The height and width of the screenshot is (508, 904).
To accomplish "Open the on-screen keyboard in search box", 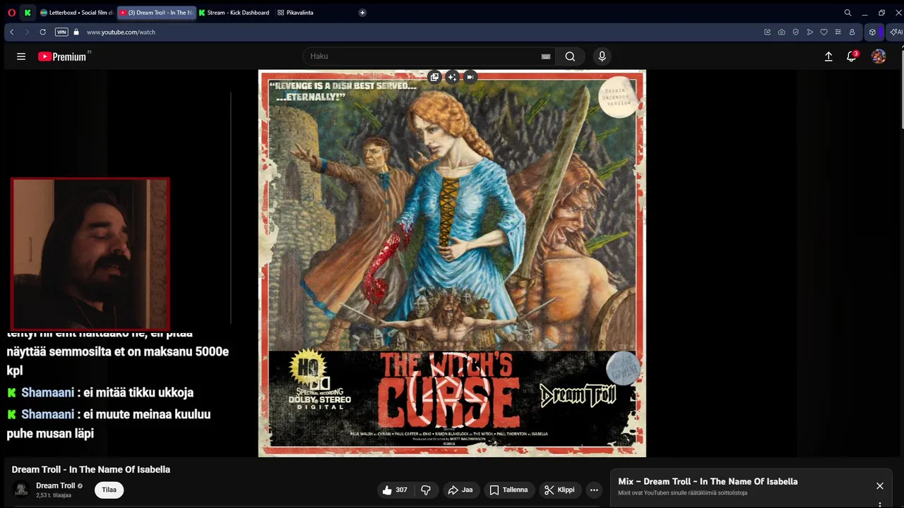I will (x=545, y=56).
